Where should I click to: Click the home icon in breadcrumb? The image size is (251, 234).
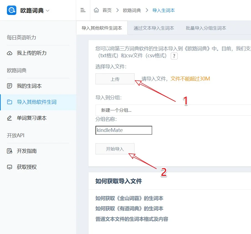pyautogui.click(x=96, y=10)
